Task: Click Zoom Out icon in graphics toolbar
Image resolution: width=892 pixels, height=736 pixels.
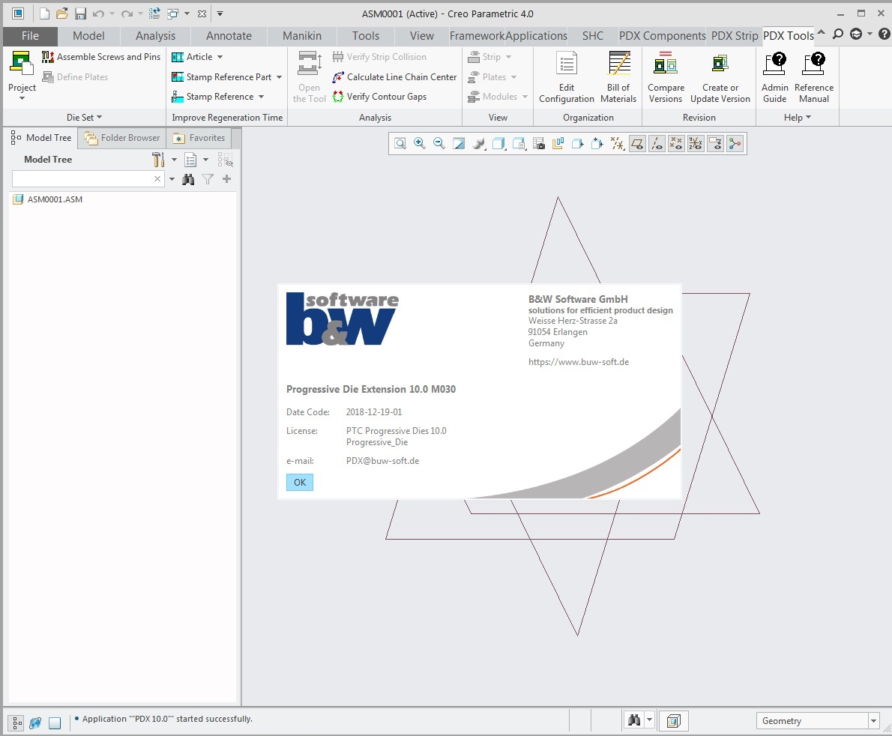Action: click(x=439, y=143)
